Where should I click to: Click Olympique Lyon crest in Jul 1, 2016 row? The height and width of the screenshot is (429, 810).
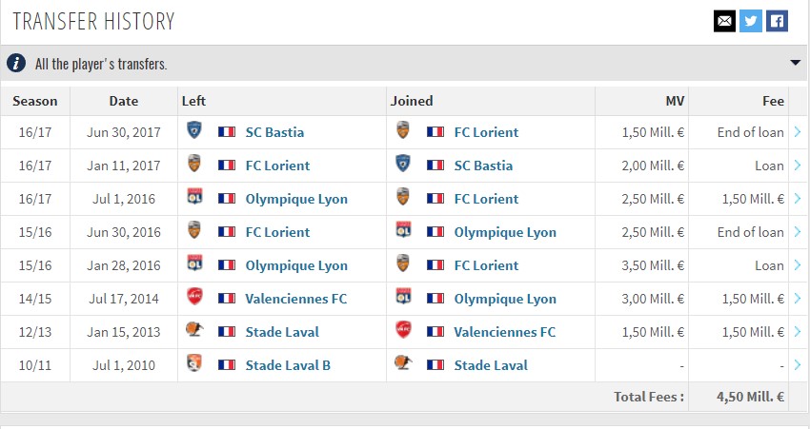(x=194, y=197)
